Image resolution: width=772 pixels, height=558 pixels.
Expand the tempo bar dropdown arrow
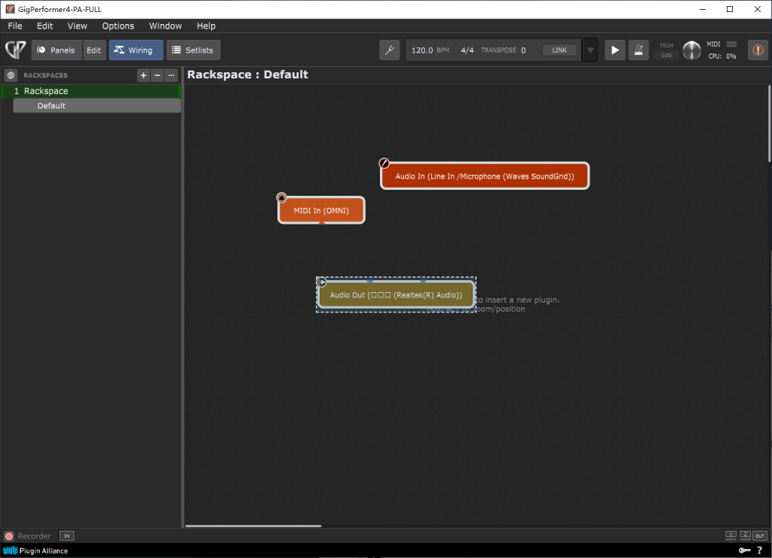tap(590, 50)
